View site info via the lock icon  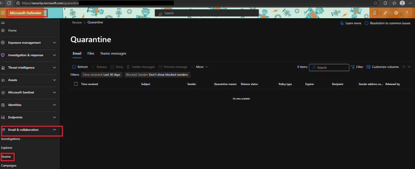coord(18,3)
